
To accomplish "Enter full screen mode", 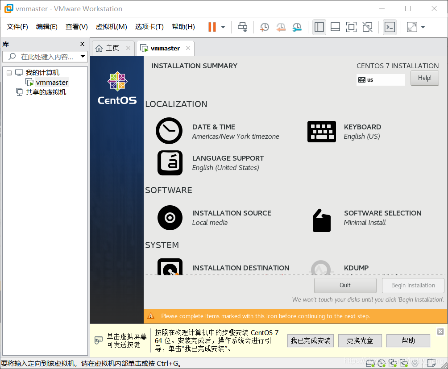I will click(x=351, y=27).
